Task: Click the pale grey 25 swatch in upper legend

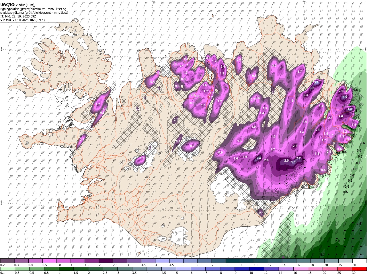Action: [345, 261]
